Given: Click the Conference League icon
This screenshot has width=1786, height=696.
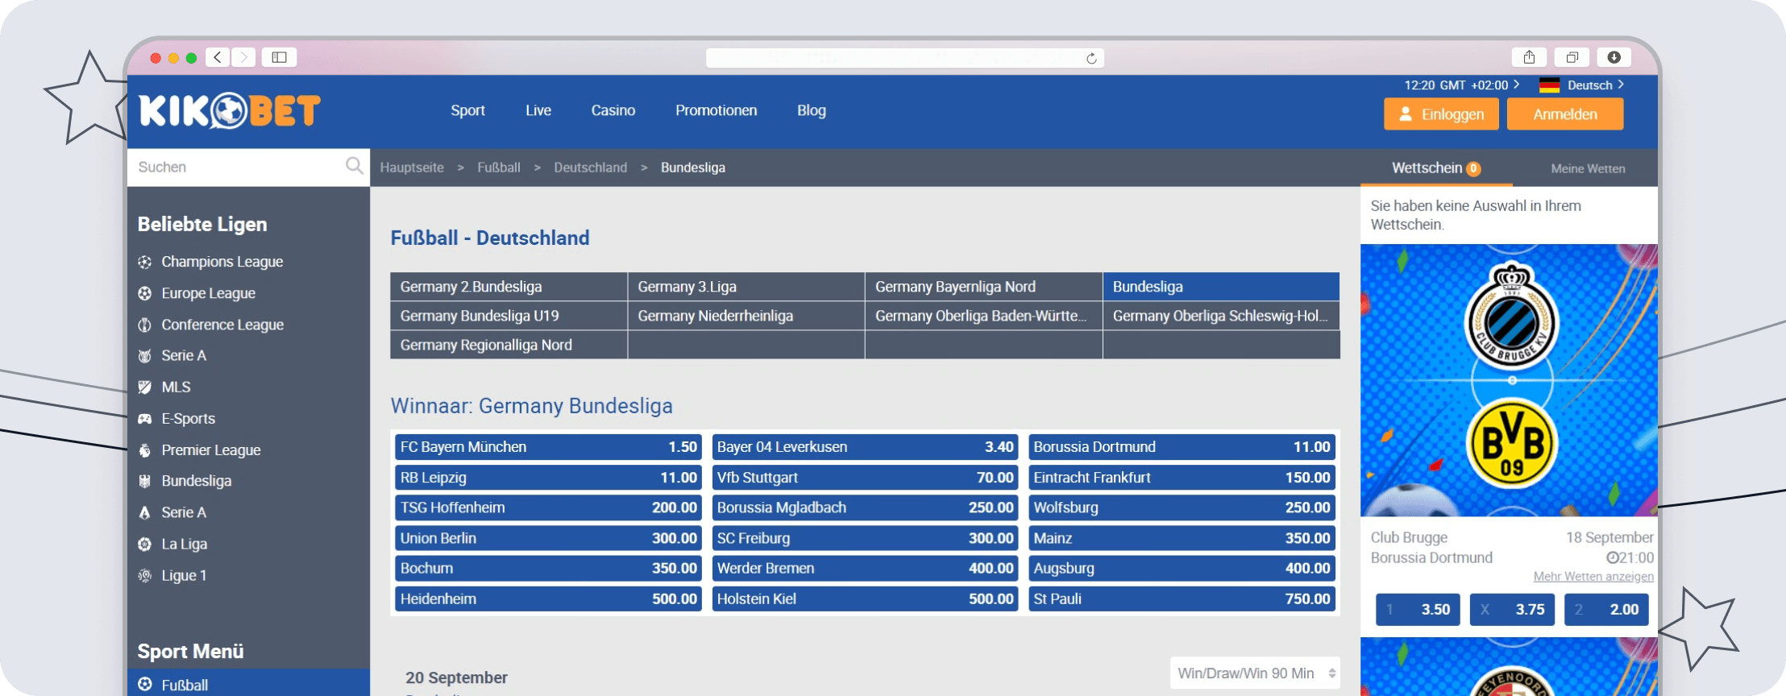Looking at the screenshot, I should tap(145, 325).
